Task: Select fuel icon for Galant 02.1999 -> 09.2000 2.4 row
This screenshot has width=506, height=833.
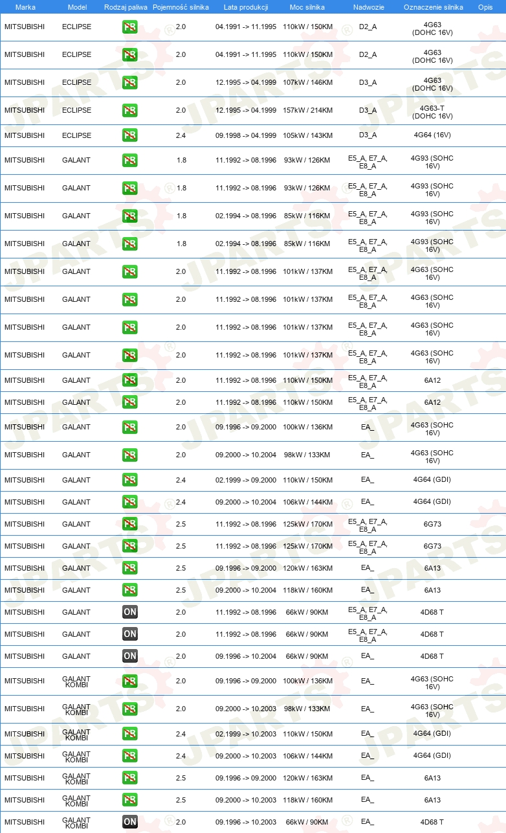Action: pos(130,480)
